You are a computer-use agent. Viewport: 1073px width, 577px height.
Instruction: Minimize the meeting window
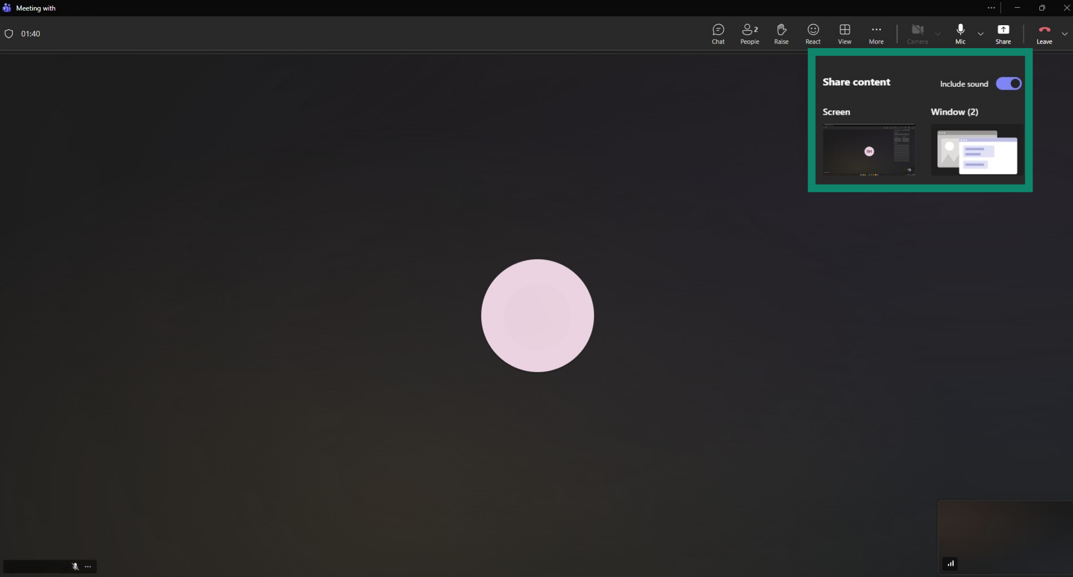(1017, 8)
